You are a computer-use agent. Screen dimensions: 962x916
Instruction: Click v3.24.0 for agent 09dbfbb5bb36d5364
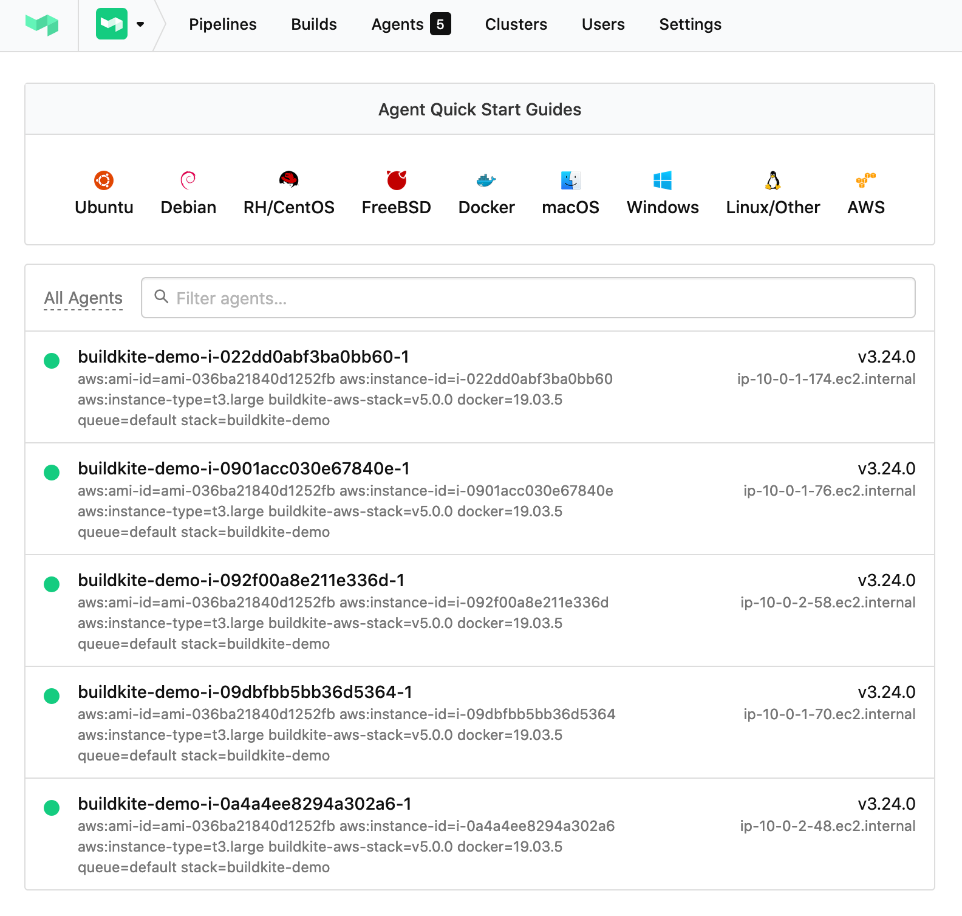tap(886, 692)
